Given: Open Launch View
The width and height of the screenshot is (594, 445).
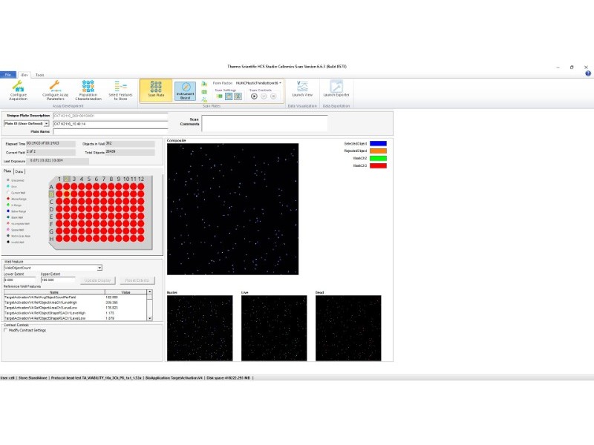Looking at the screenshot, I should (302, 89).
